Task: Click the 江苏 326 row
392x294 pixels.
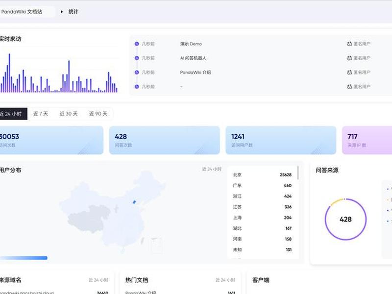Action: [x=262, y=207]
